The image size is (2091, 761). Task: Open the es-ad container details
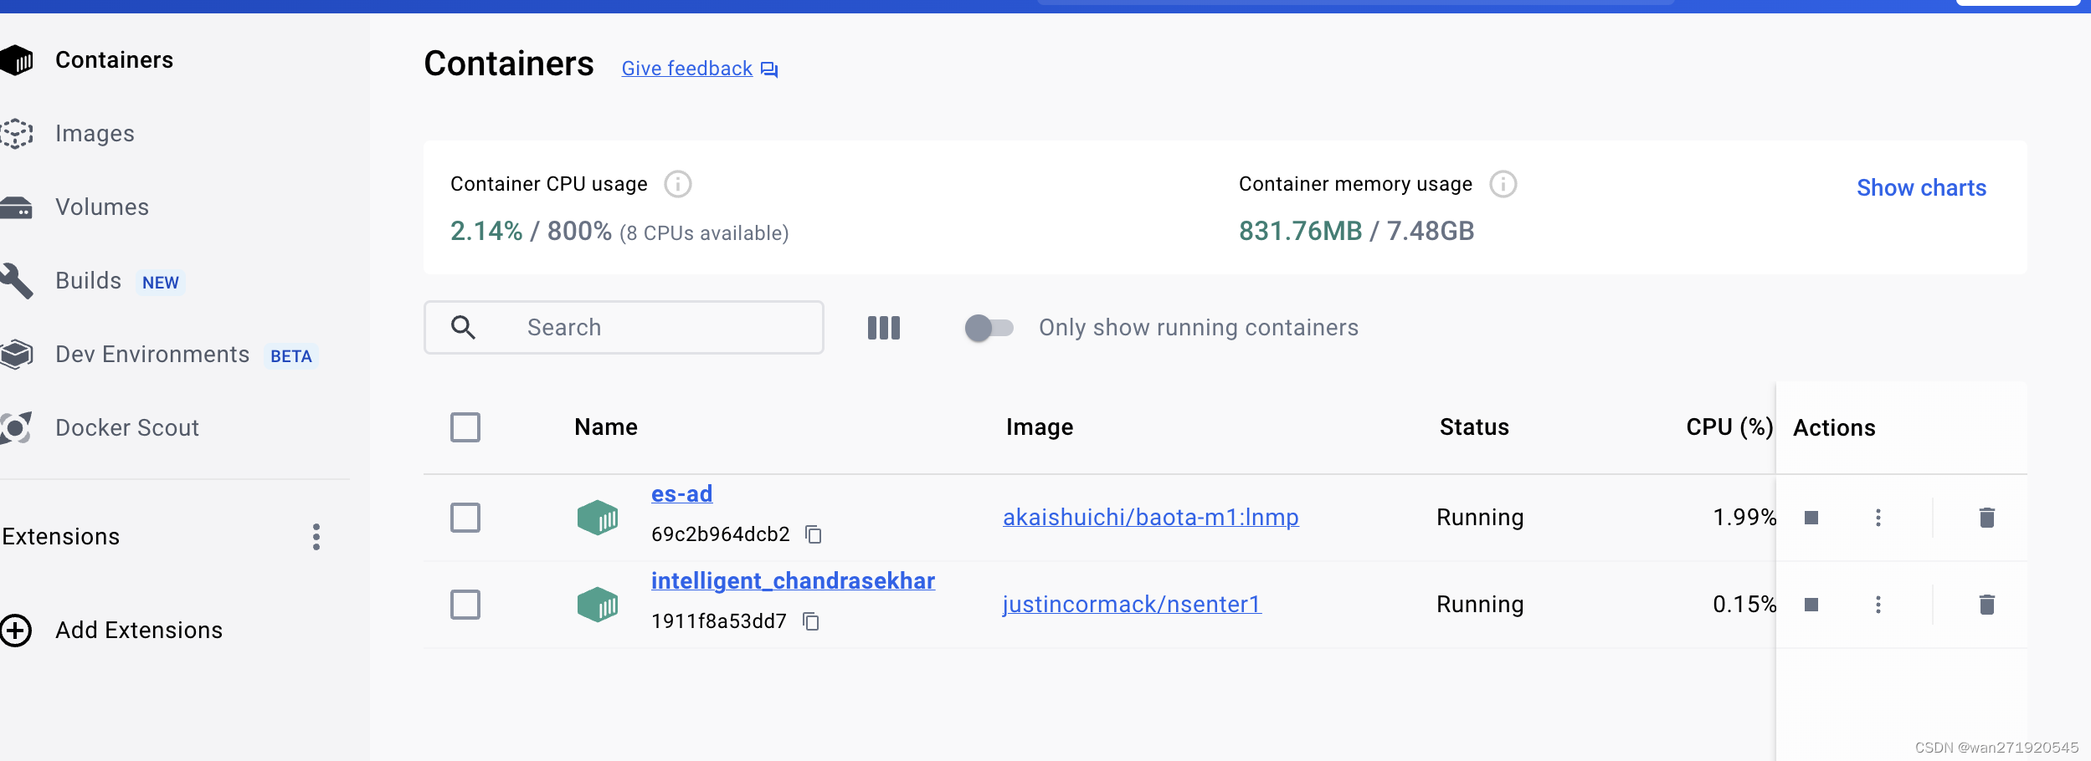[x=682, y=494]
